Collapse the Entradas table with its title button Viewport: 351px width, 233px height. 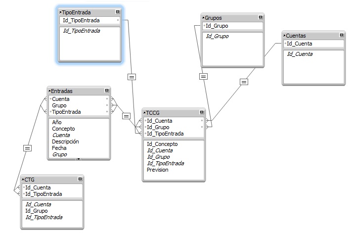pos(107,91)
